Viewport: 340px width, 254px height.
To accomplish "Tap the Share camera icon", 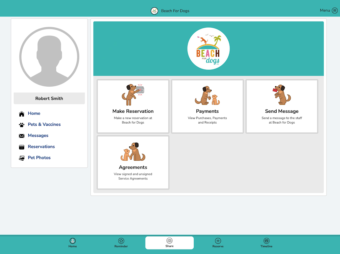I will (x=170, y=241).
